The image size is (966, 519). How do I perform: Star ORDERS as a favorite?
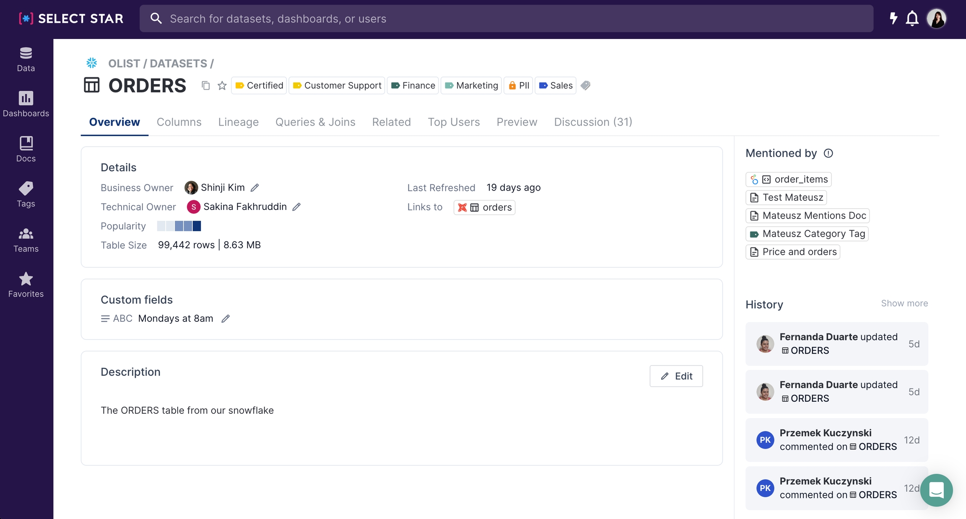[222, 85]
